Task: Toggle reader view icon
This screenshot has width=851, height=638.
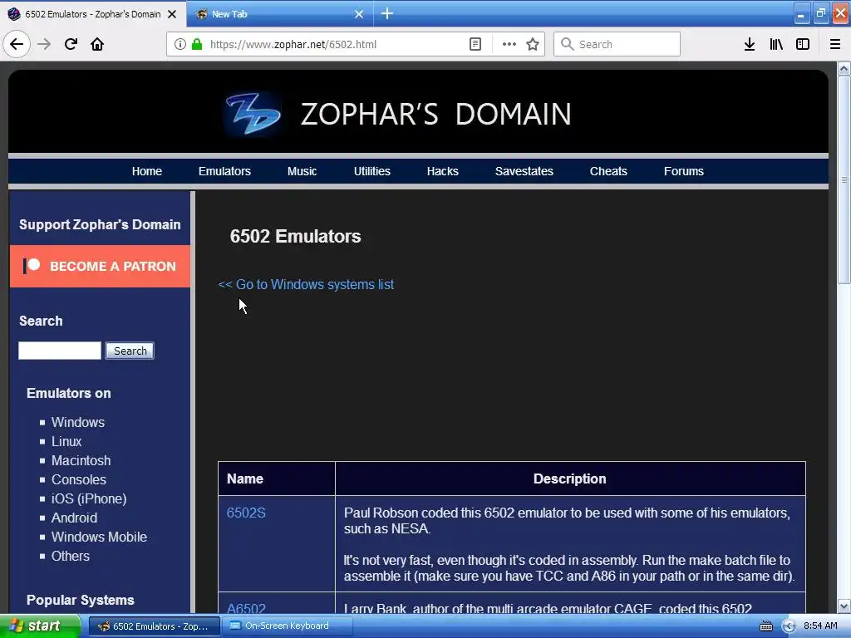Action: [475, 44]
